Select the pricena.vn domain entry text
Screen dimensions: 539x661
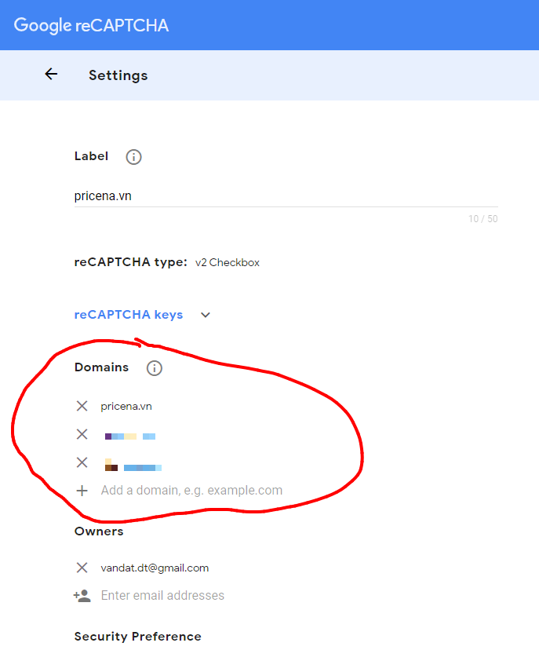[126, 406]
